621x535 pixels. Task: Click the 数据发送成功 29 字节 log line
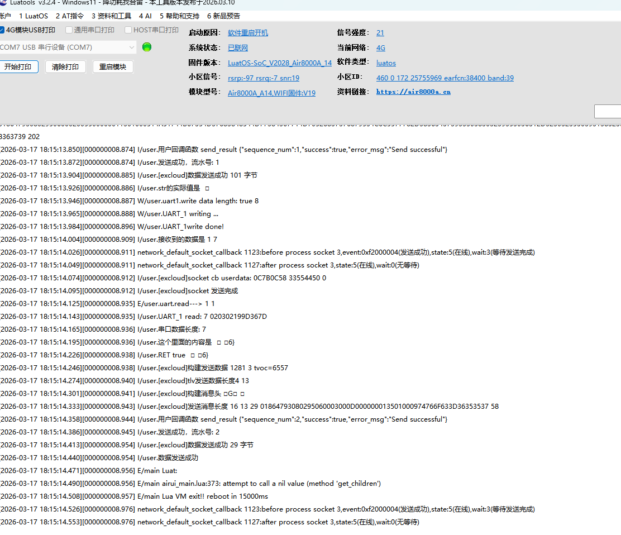[x=127, y=445]
